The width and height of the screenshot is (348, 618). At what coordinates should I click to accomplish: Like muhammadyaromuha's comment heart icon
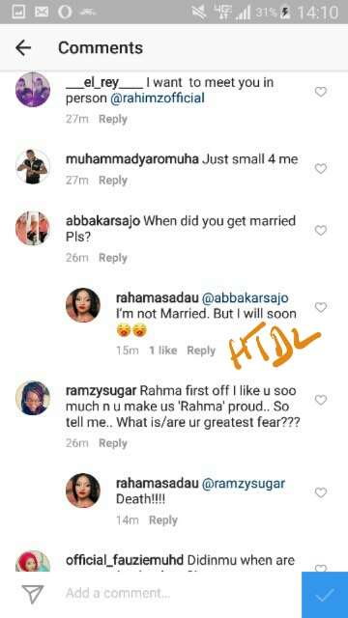(320, 169)
